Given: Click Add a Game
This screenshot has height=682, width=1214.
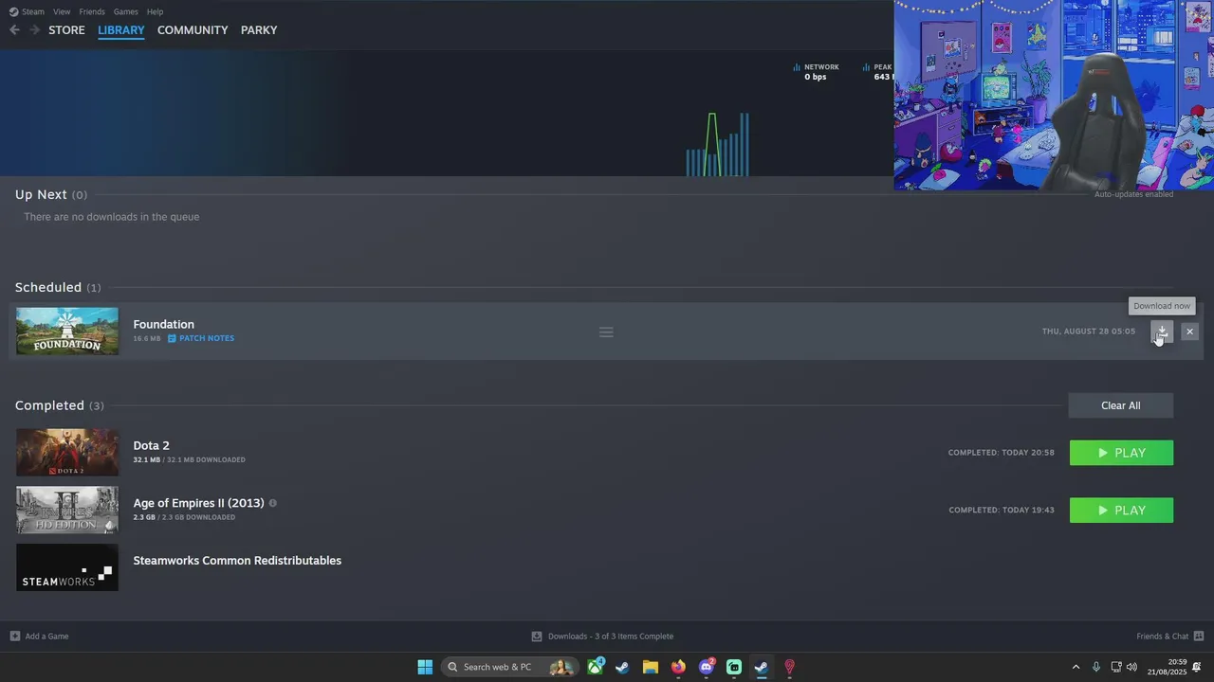Looking at the screenshot, I should (39, 637).
